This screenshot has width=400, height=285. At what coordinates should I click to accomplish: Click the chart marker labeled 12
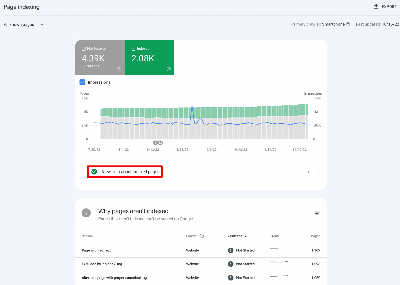coord(160,143)
